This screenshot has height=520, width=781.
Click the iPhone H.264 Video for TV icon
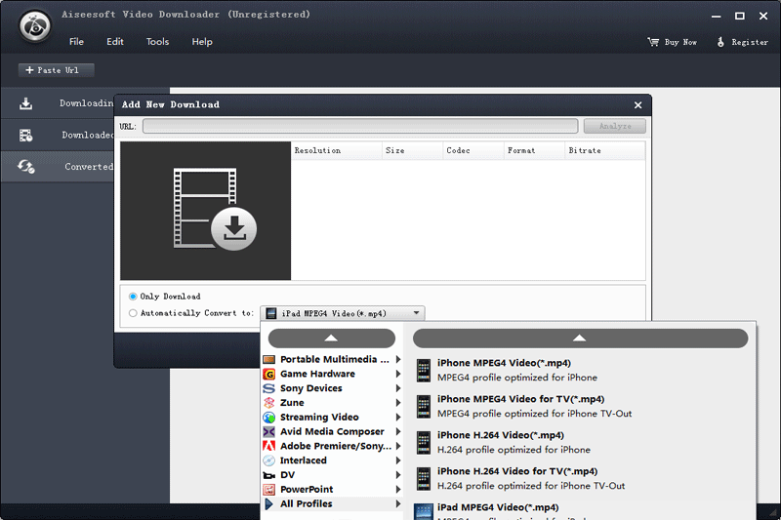pos(424,479)
